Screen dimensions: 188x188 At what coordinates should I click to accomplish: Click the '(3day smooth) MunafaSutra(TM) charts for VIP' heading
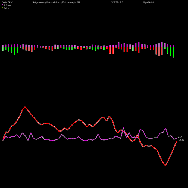pyautogui.click(x=56, y=2)
